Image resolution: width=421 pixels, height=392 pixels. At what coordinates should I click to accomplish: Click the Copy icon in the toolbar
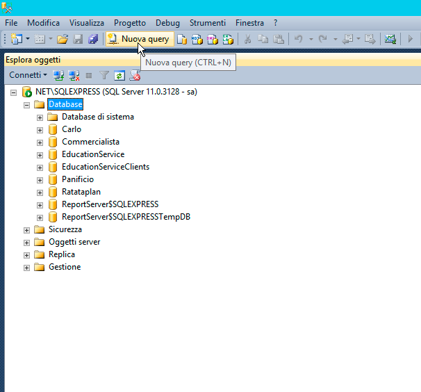pos(263,39)
